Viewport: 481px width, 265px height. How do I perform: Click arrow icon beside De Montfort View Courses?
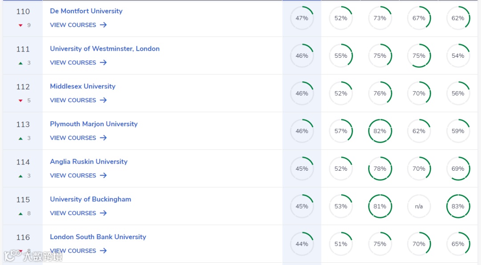coord(103,25)
